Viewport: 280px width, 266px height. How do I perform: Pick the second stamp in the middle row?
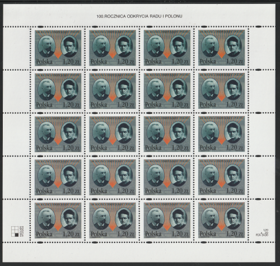tap(113, 134)
